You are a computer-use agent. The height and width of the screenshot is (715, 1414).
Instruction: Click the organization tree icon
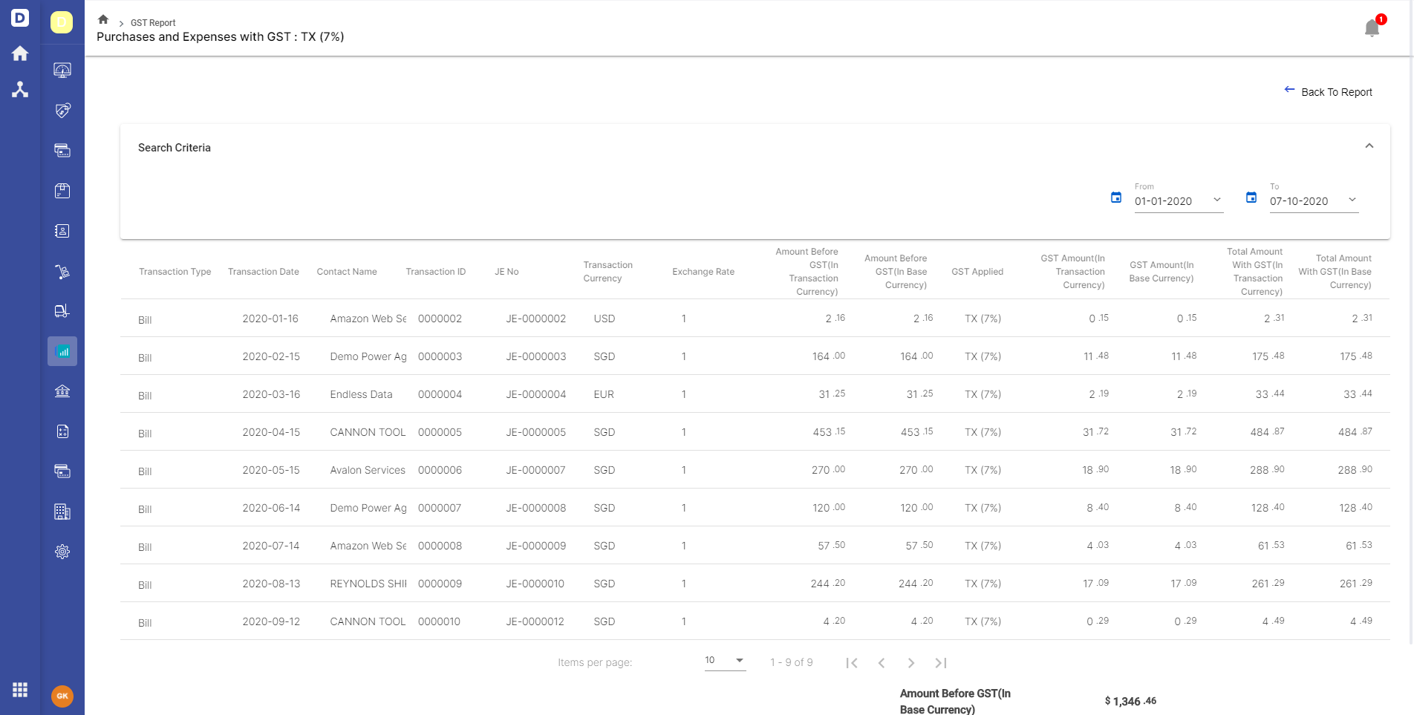point(20,90)
